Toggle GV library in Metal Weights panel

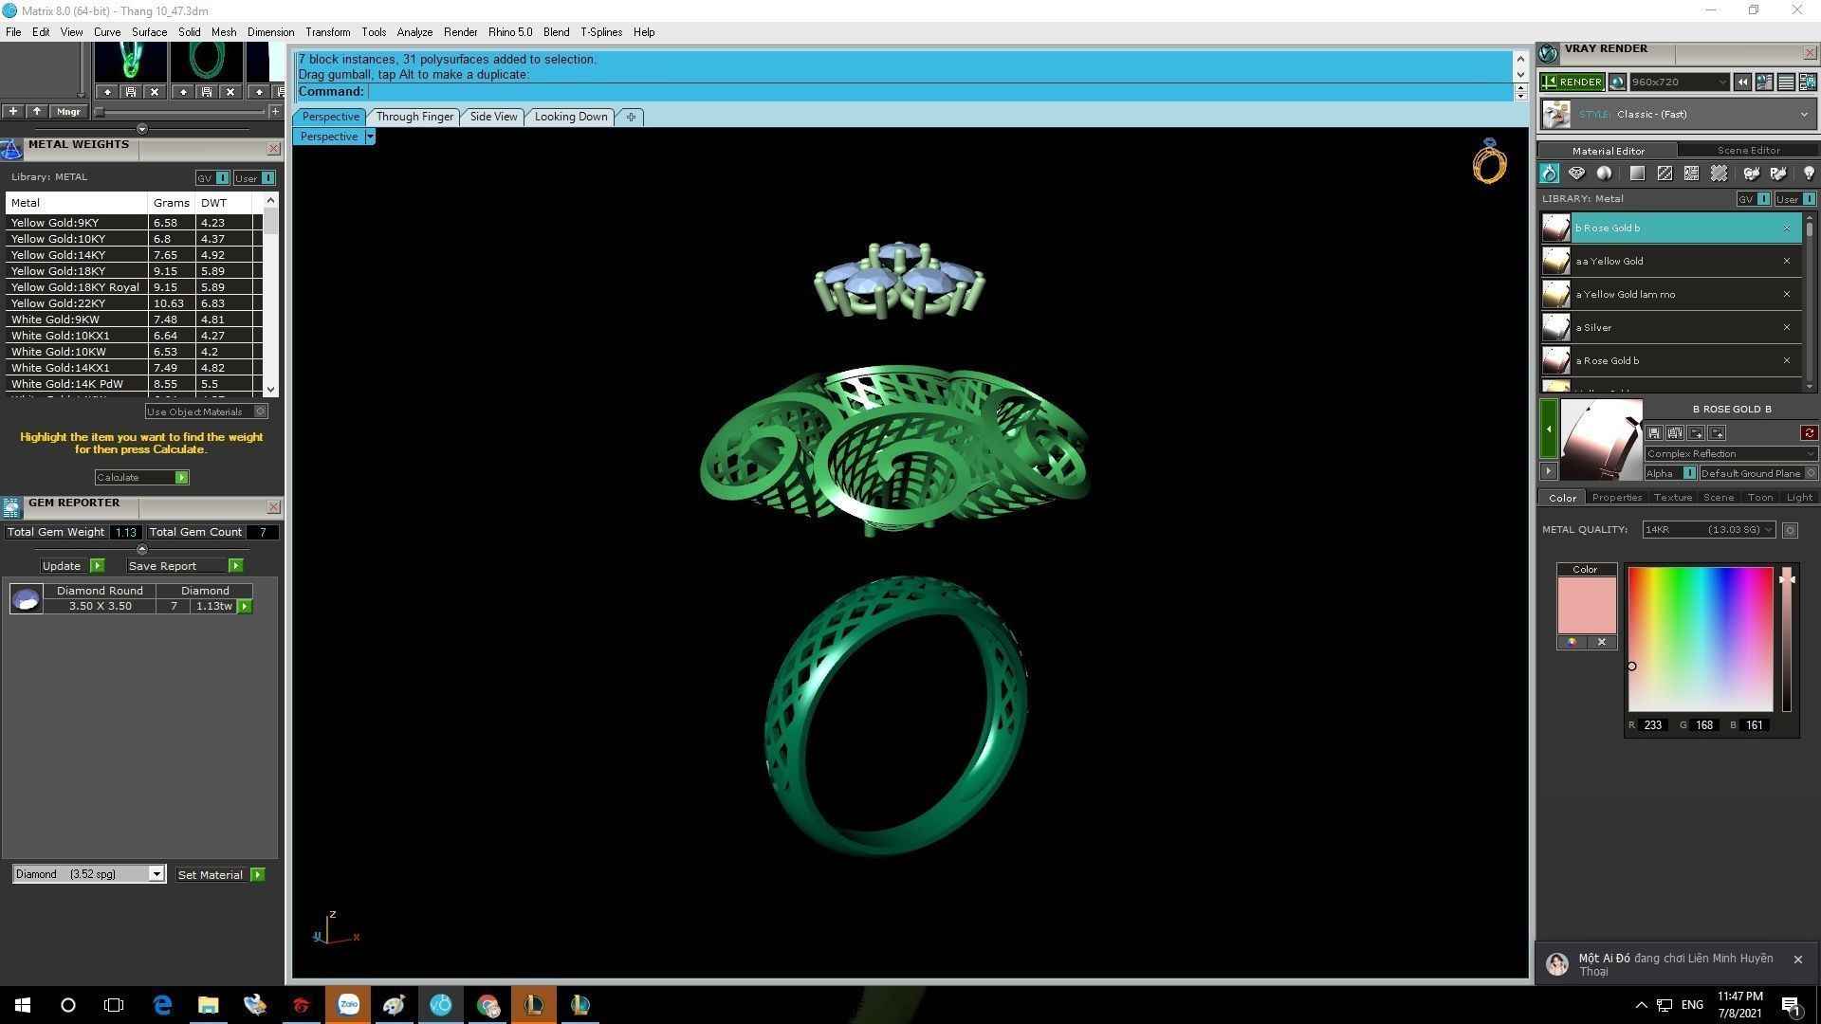(212, 178)
